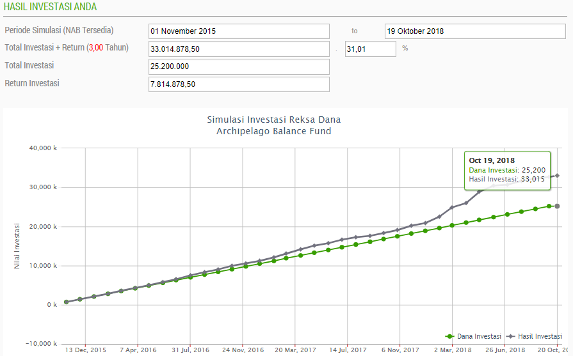Viewport: 573px width, 356px height.
Task: Select the Total Investasi + Return value field
Action: (x=238, y=49)
